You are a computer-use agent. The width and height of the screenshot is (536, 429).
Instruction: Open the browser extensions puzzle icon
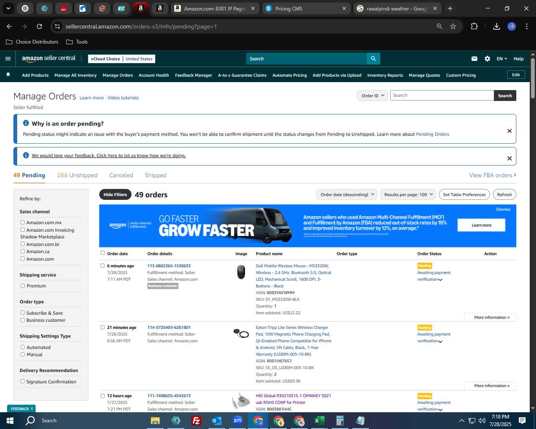click(474, 26)
